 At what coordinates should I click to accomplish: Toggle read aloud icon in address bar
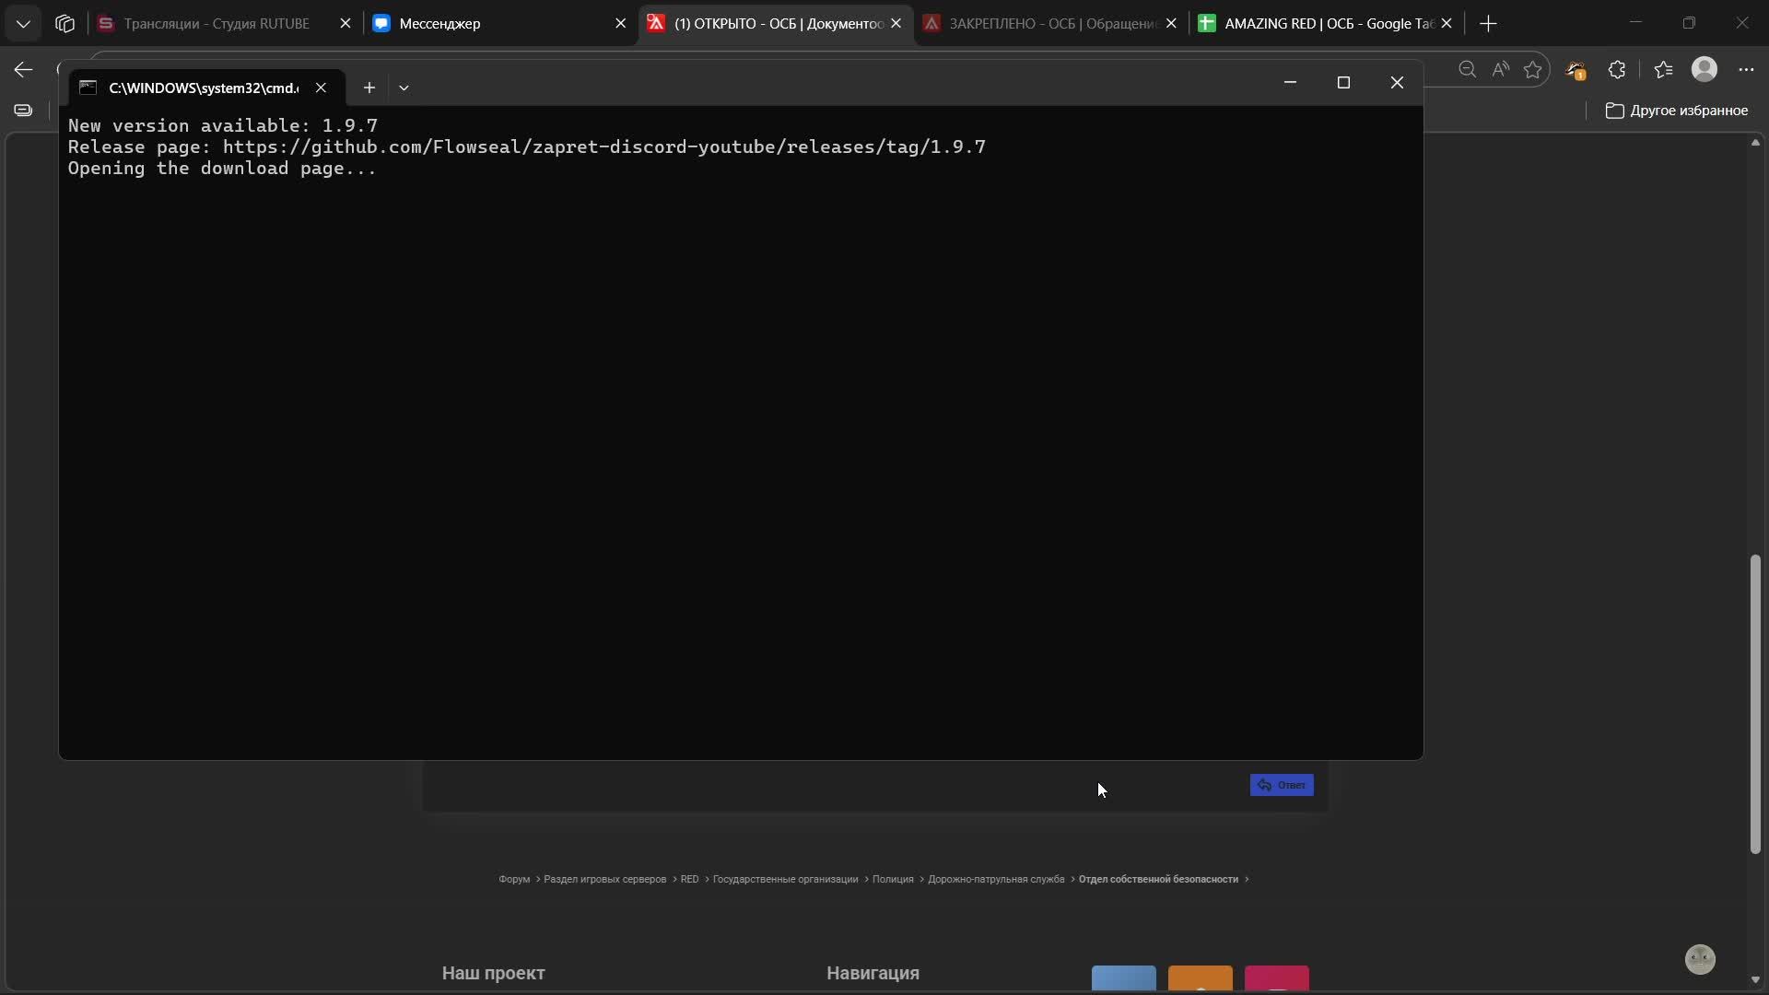tap(1500, 69)
